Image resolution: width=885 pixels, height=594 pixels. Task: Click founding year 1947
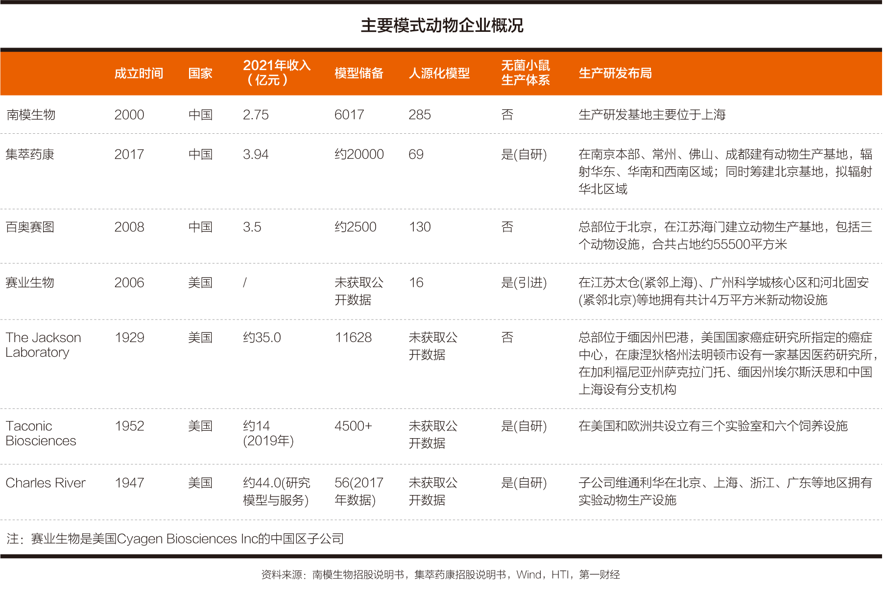pyautogui.click(x=129, y=483)
